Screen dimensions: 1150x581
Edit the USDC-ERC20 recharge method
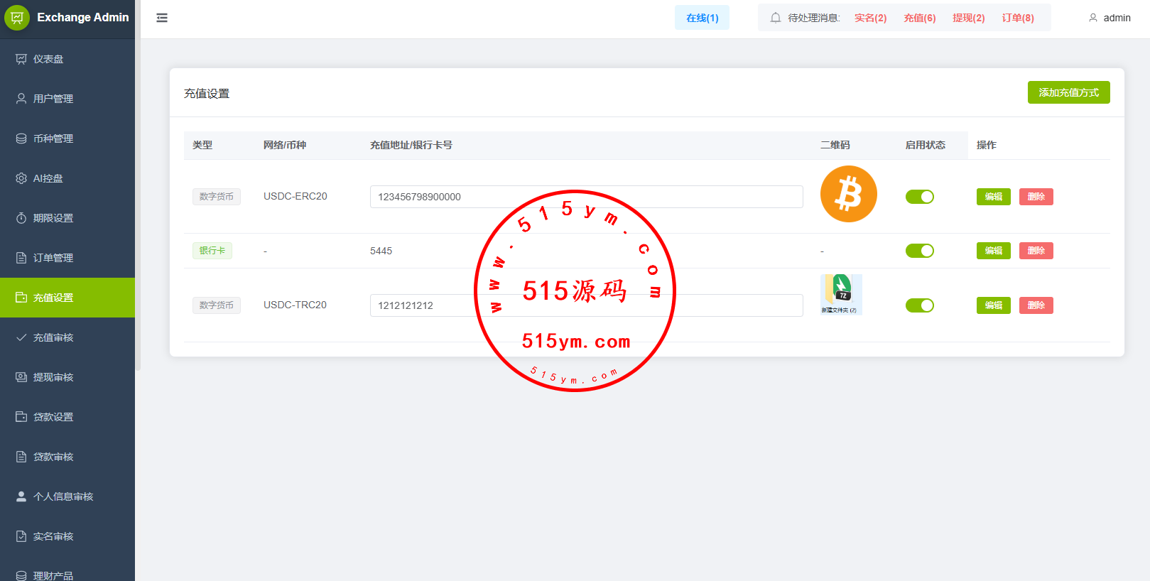tap(994, 197)
